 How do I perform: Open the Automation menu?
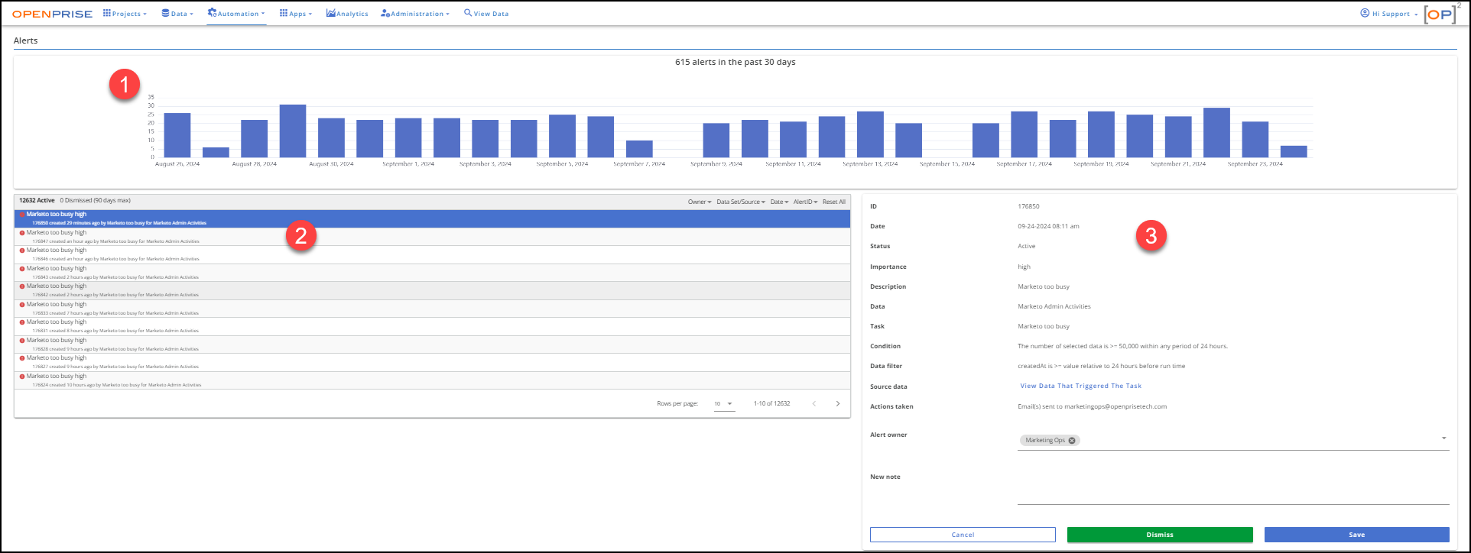(x=236, y=14)
